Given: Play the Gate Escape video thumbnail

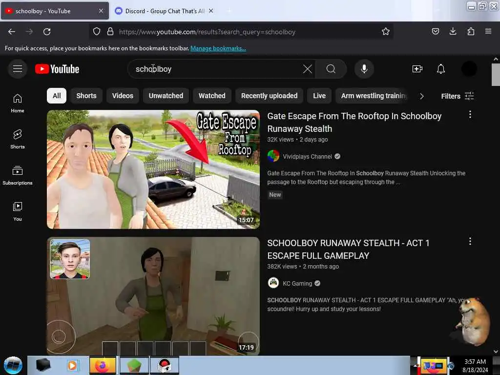Looking at the screenshot, I should 153,169.
